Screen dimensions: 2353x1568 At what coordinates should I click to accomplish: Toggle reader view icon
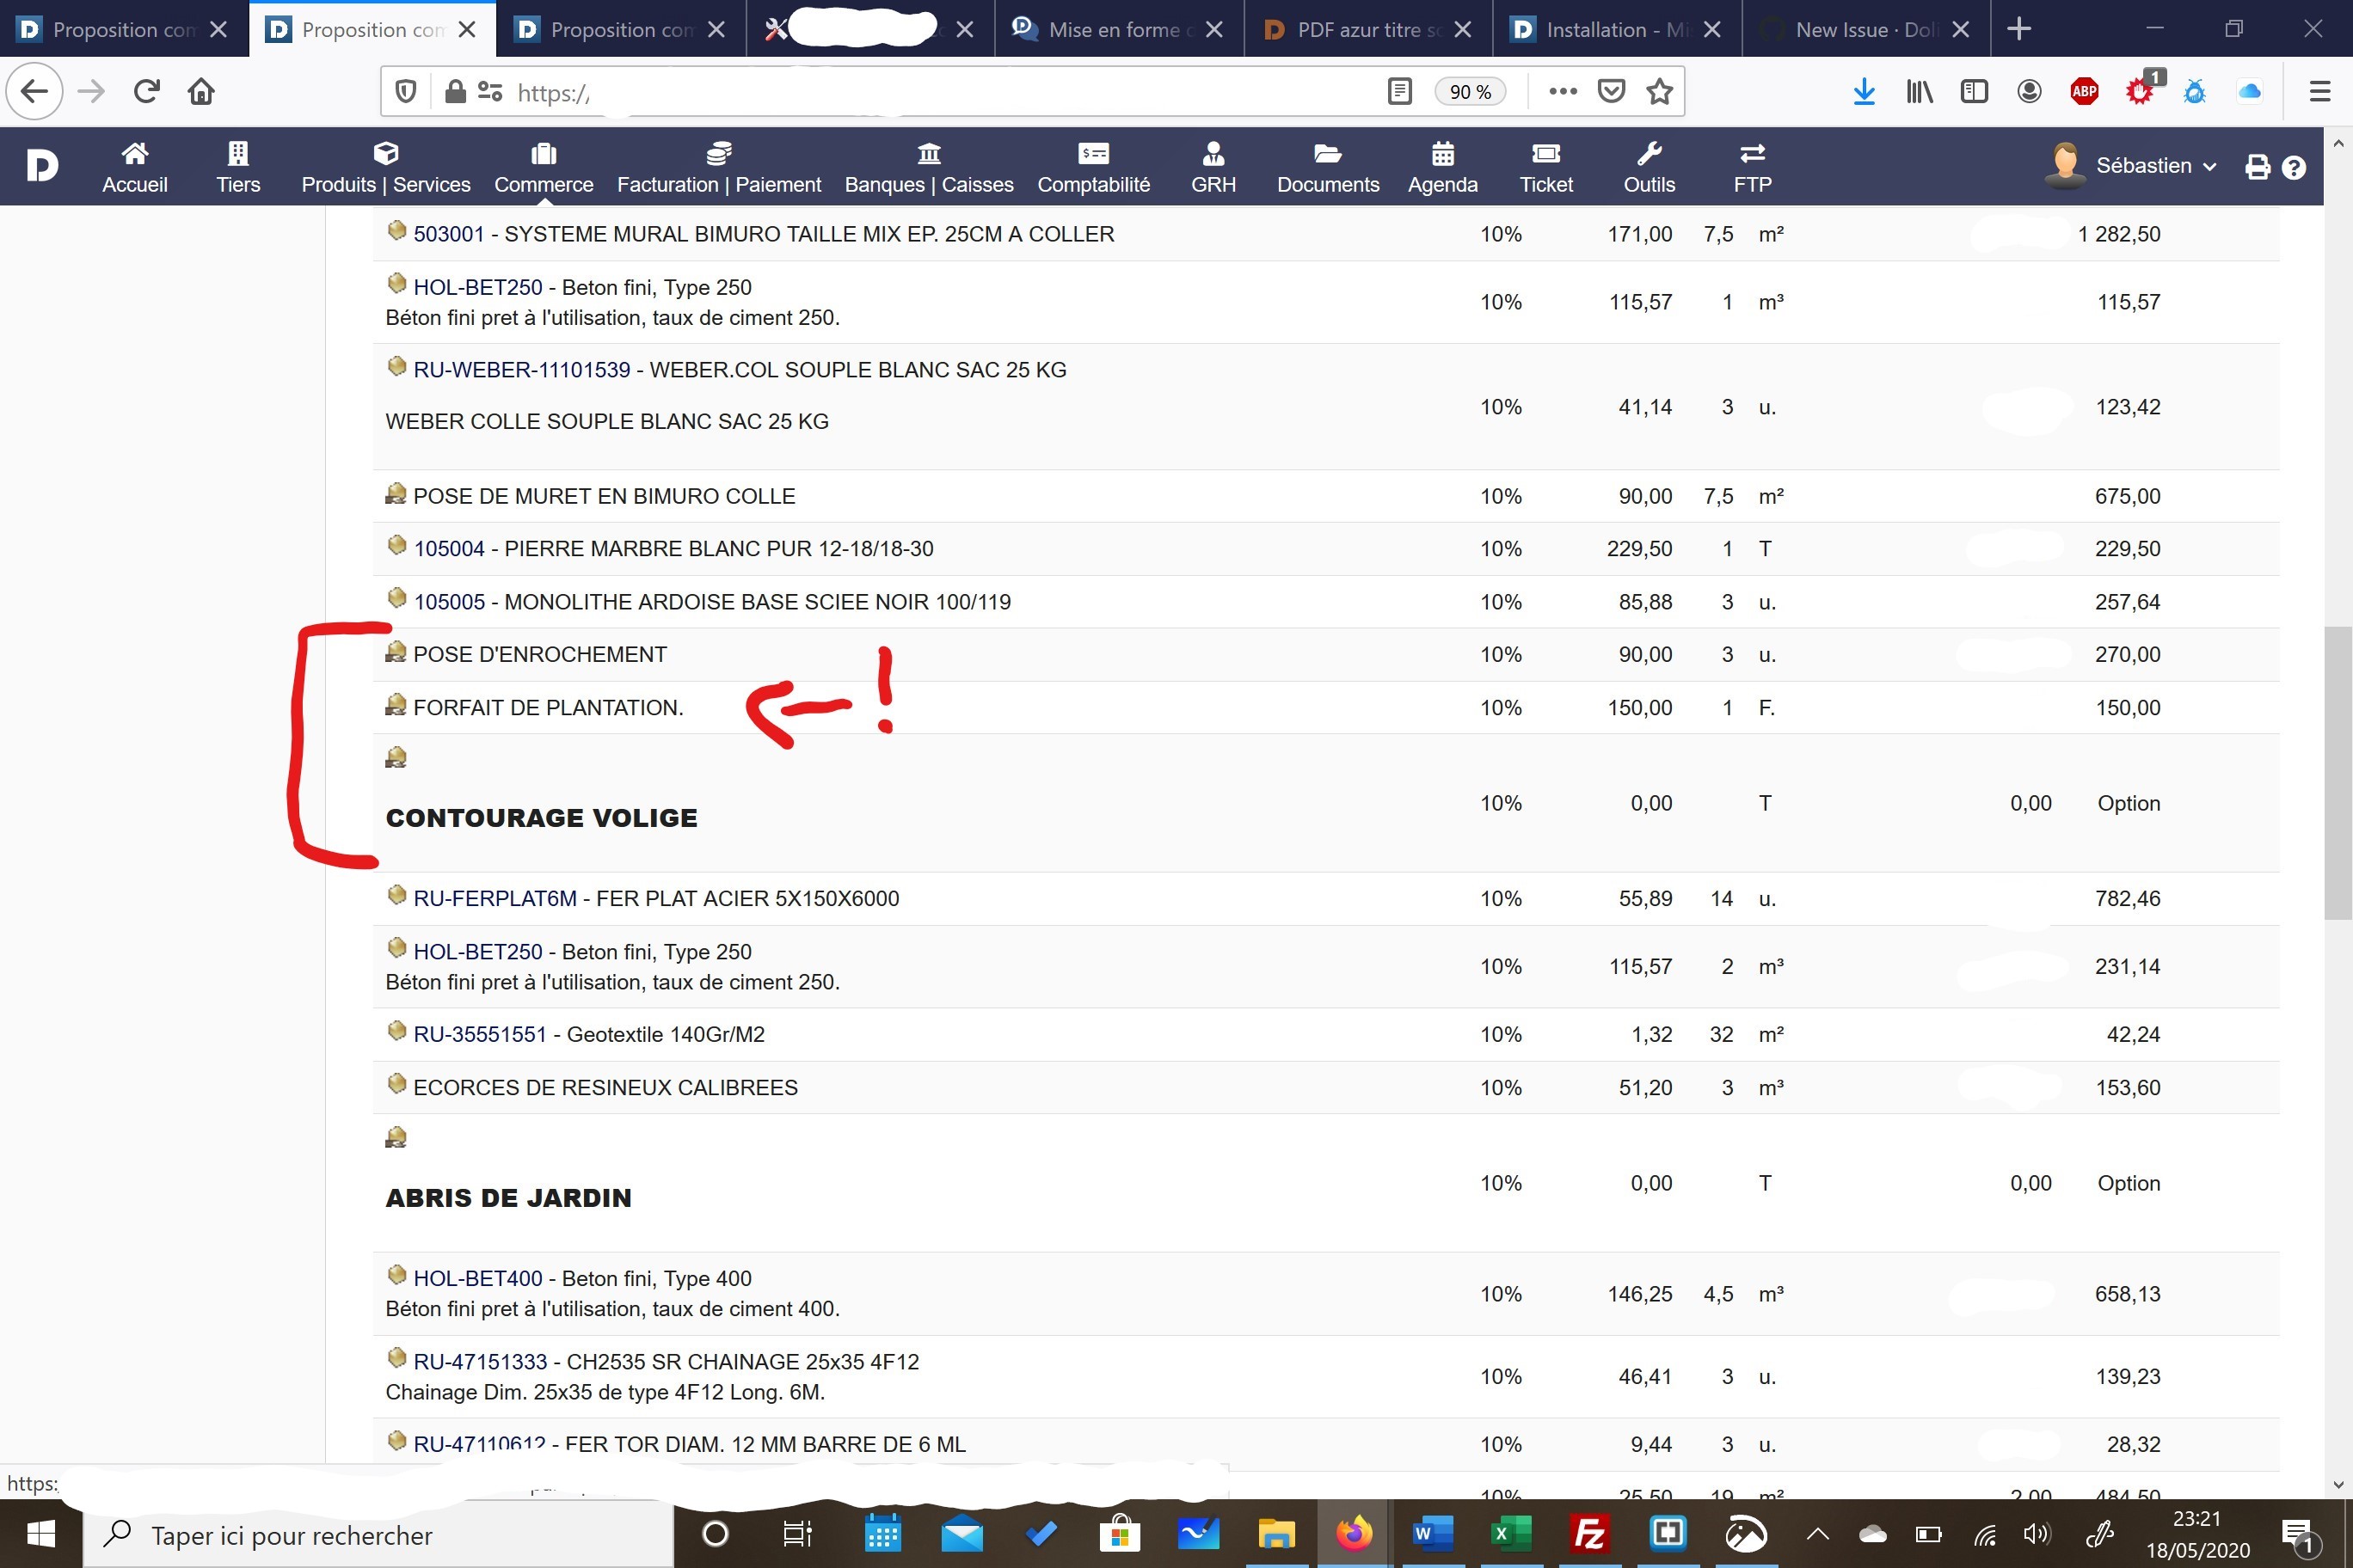click(x=1399, y=92)
